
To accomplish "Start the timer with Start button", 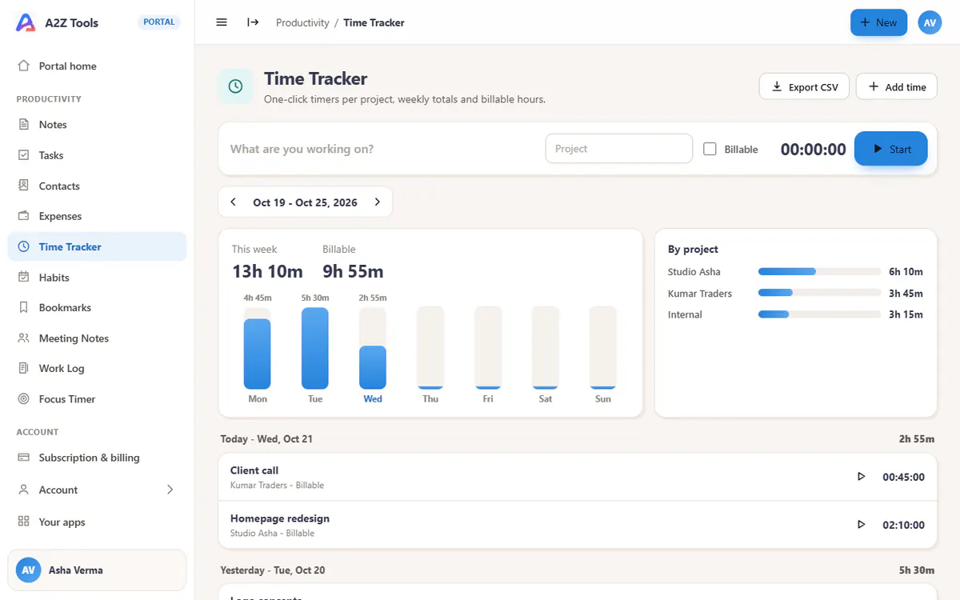I will [x=891, y=149].
